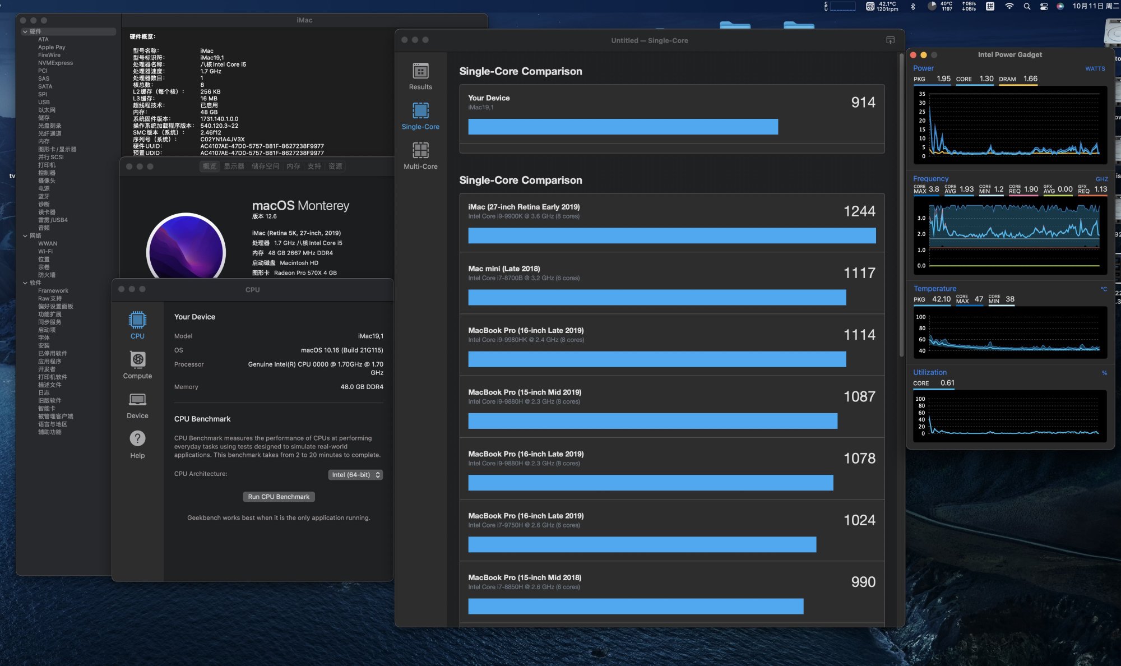Collapse the 软件 software tree section

pyautogui.click(x=25, y=283)
